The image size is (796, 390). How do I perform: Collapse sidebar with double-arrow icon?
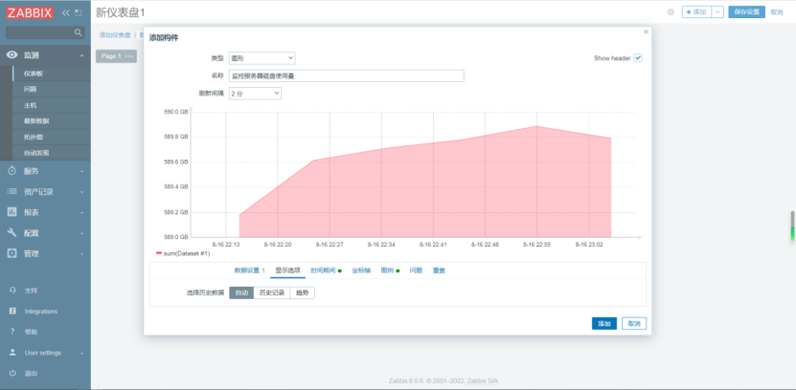(65, 12)
